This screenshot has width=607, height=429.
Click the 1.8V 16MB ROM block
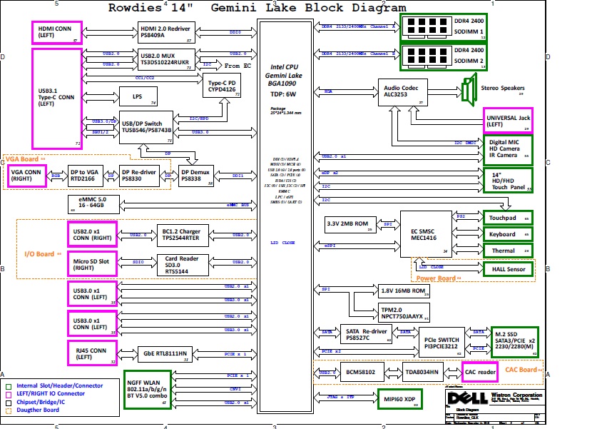(404, 291)
